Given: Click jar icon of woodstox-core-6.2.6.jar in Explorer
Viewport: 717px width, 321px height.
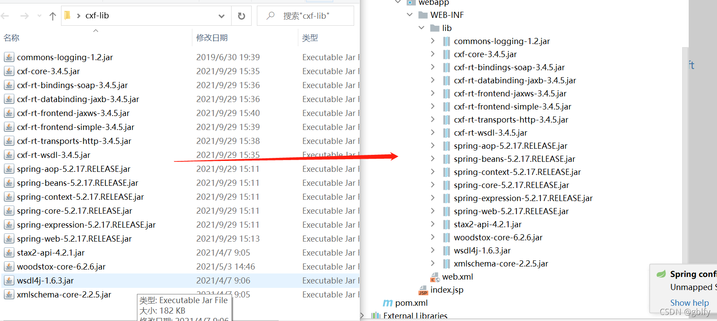Looking at the screenshot, I should [9, 266].
